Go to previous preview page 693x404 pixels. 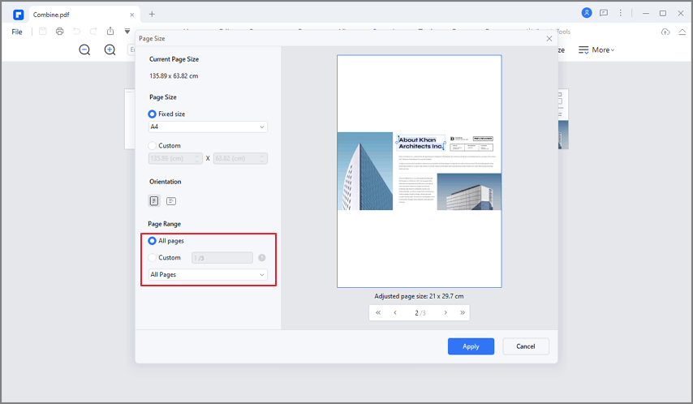pos(395,312)
